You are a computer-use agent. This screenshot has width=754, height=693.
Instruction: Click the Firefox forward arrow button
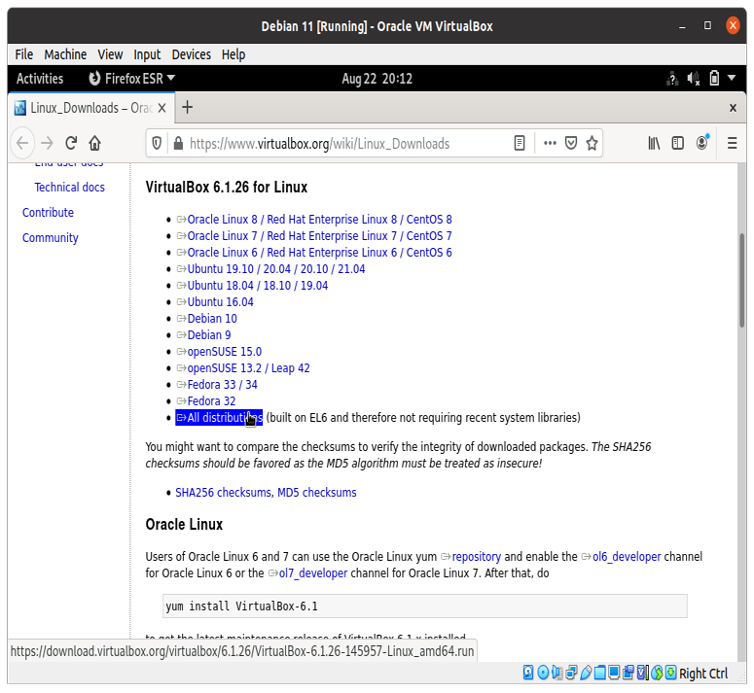(x=47, y=143)
